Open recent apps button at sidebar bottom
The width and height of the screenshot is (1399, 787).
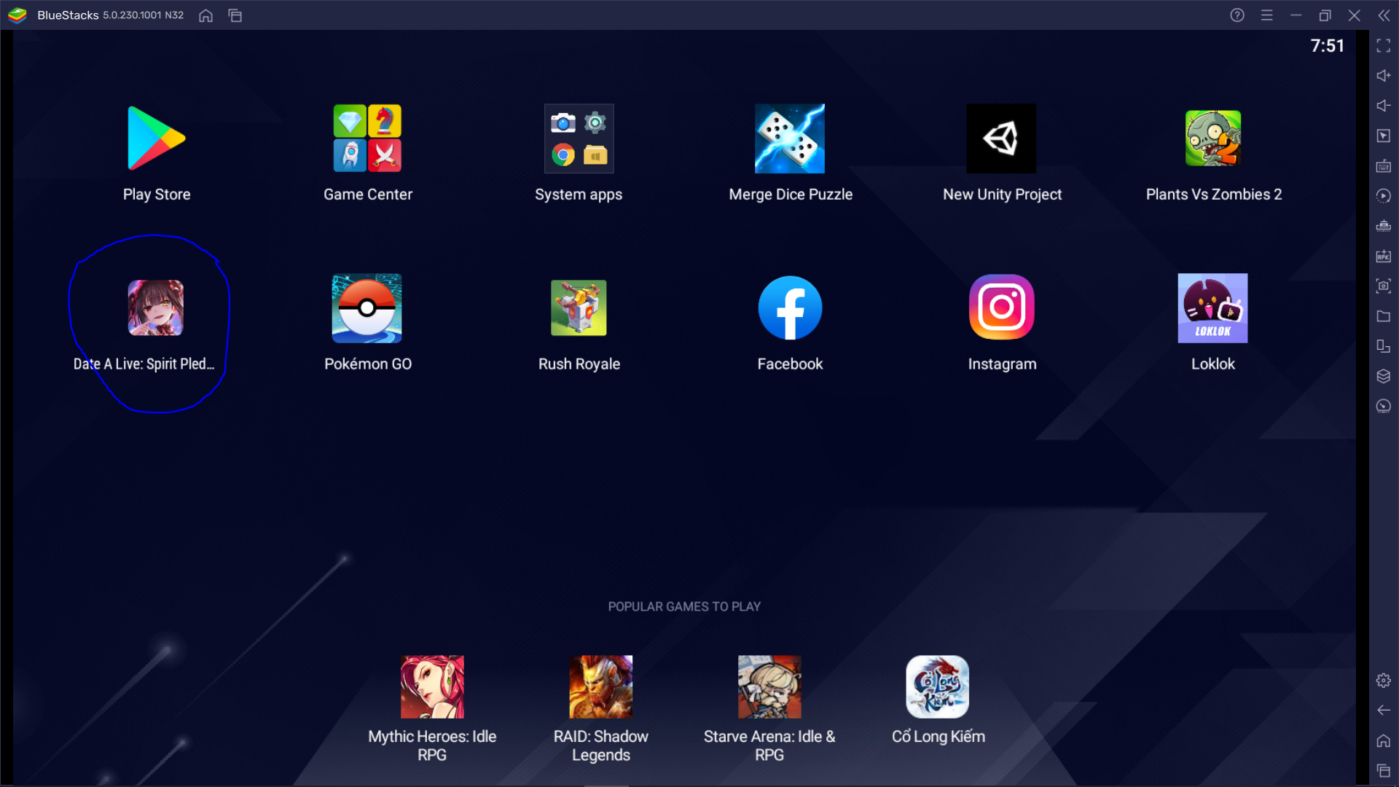coord(1384,771)
